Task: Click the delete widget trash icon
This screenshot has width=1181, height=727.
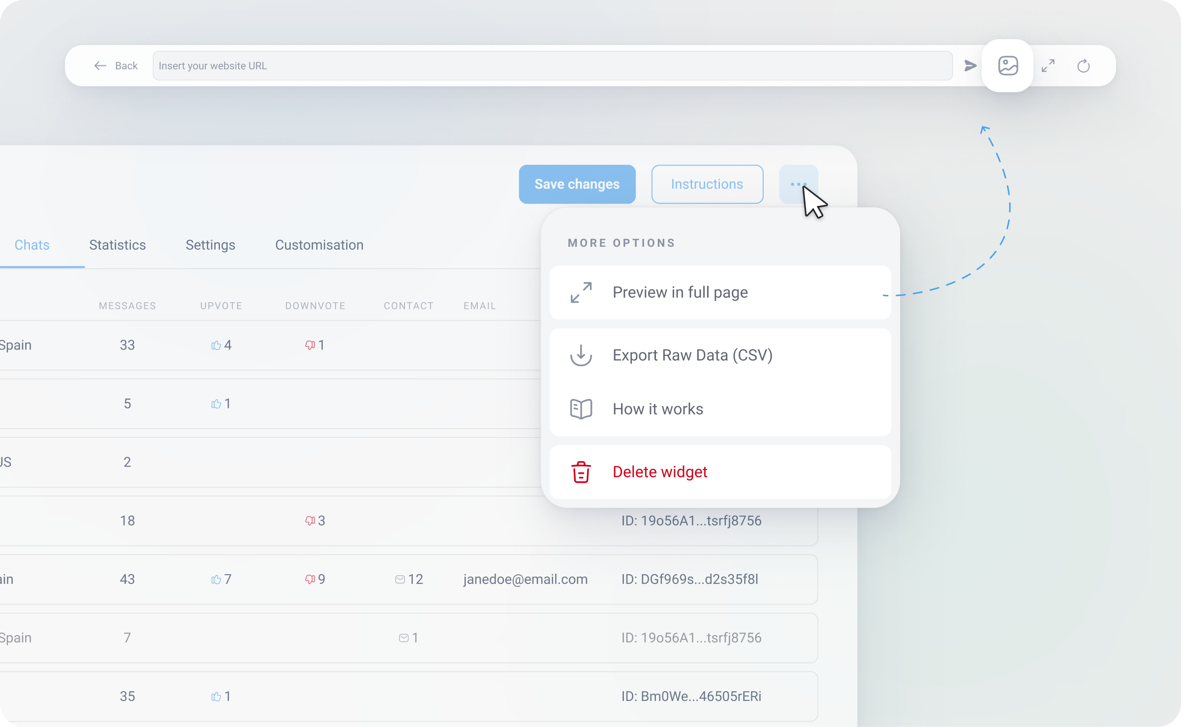Action: click(x=582, y=472)
